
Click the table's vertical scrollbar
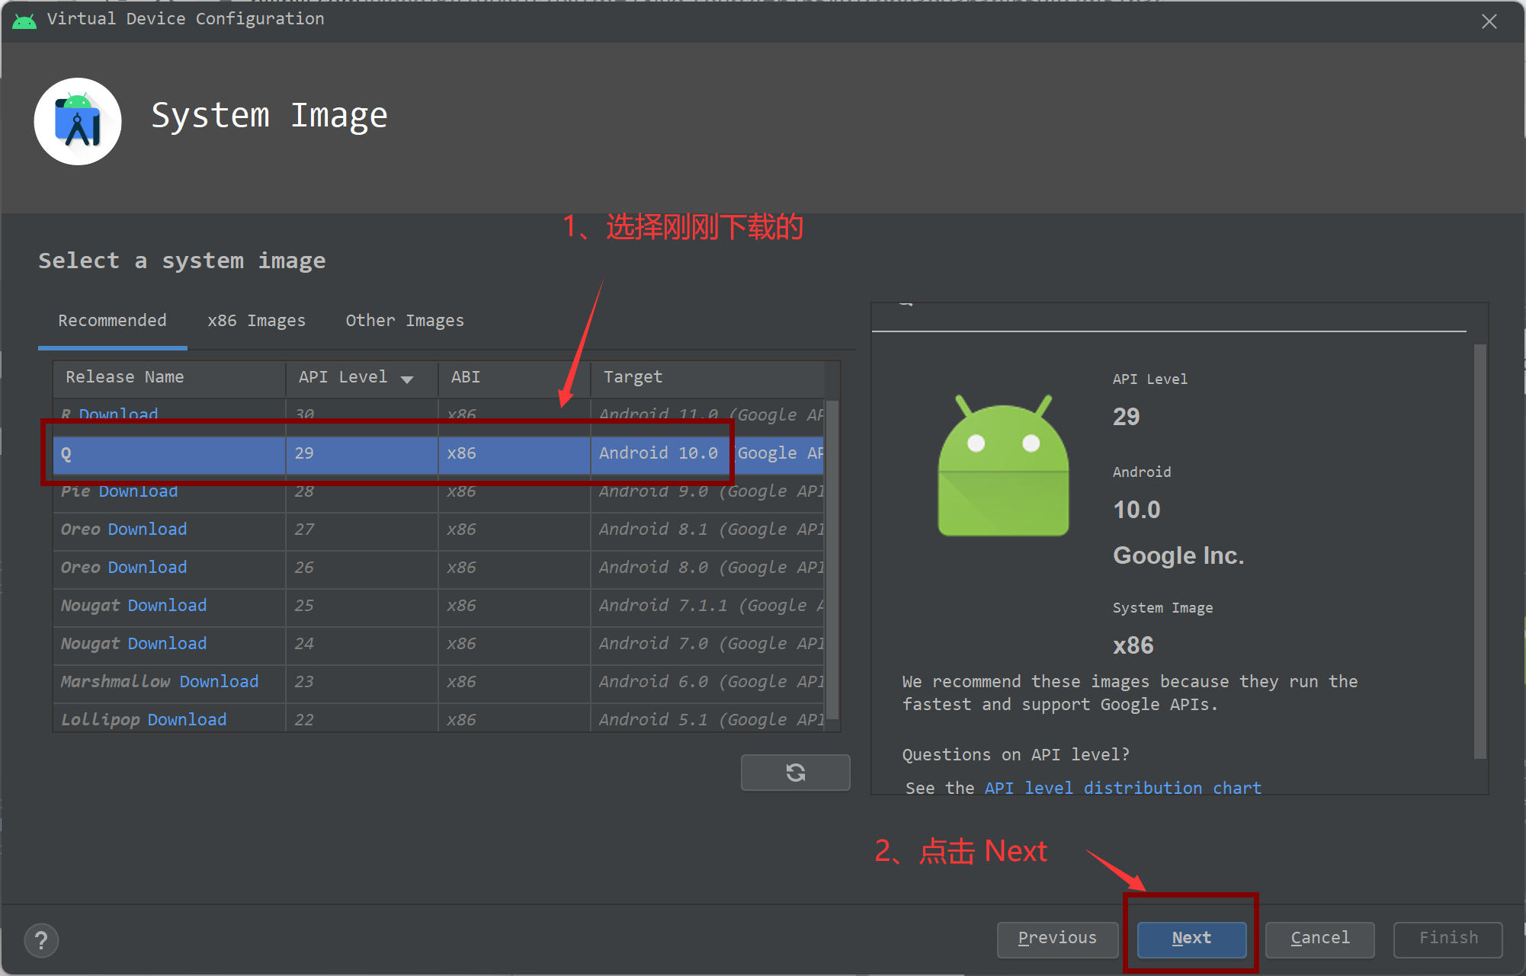pyautogui.click(x=832, y=560)
